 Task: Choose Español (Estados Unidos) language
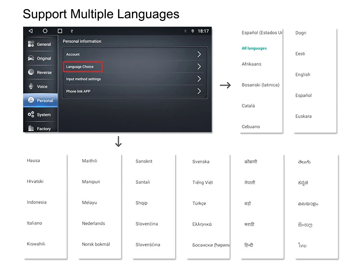click(262, 33)
